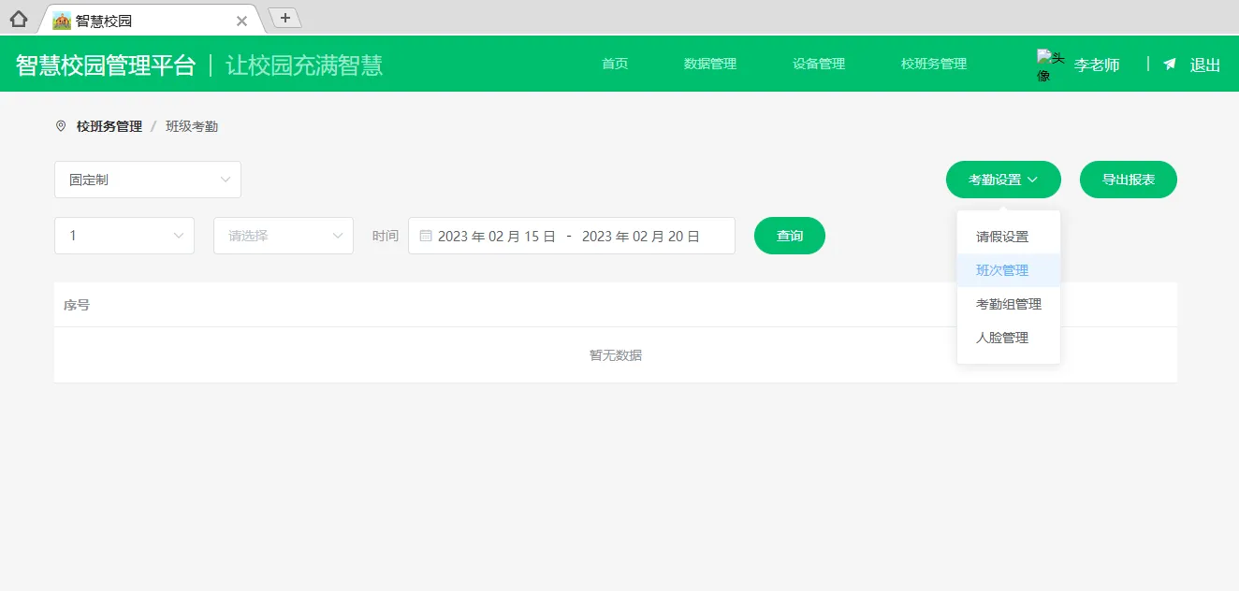The image size is (1239, 591).
Task: Click chevron arrow in 请选择 dropdown
Action: pos(338,236)
